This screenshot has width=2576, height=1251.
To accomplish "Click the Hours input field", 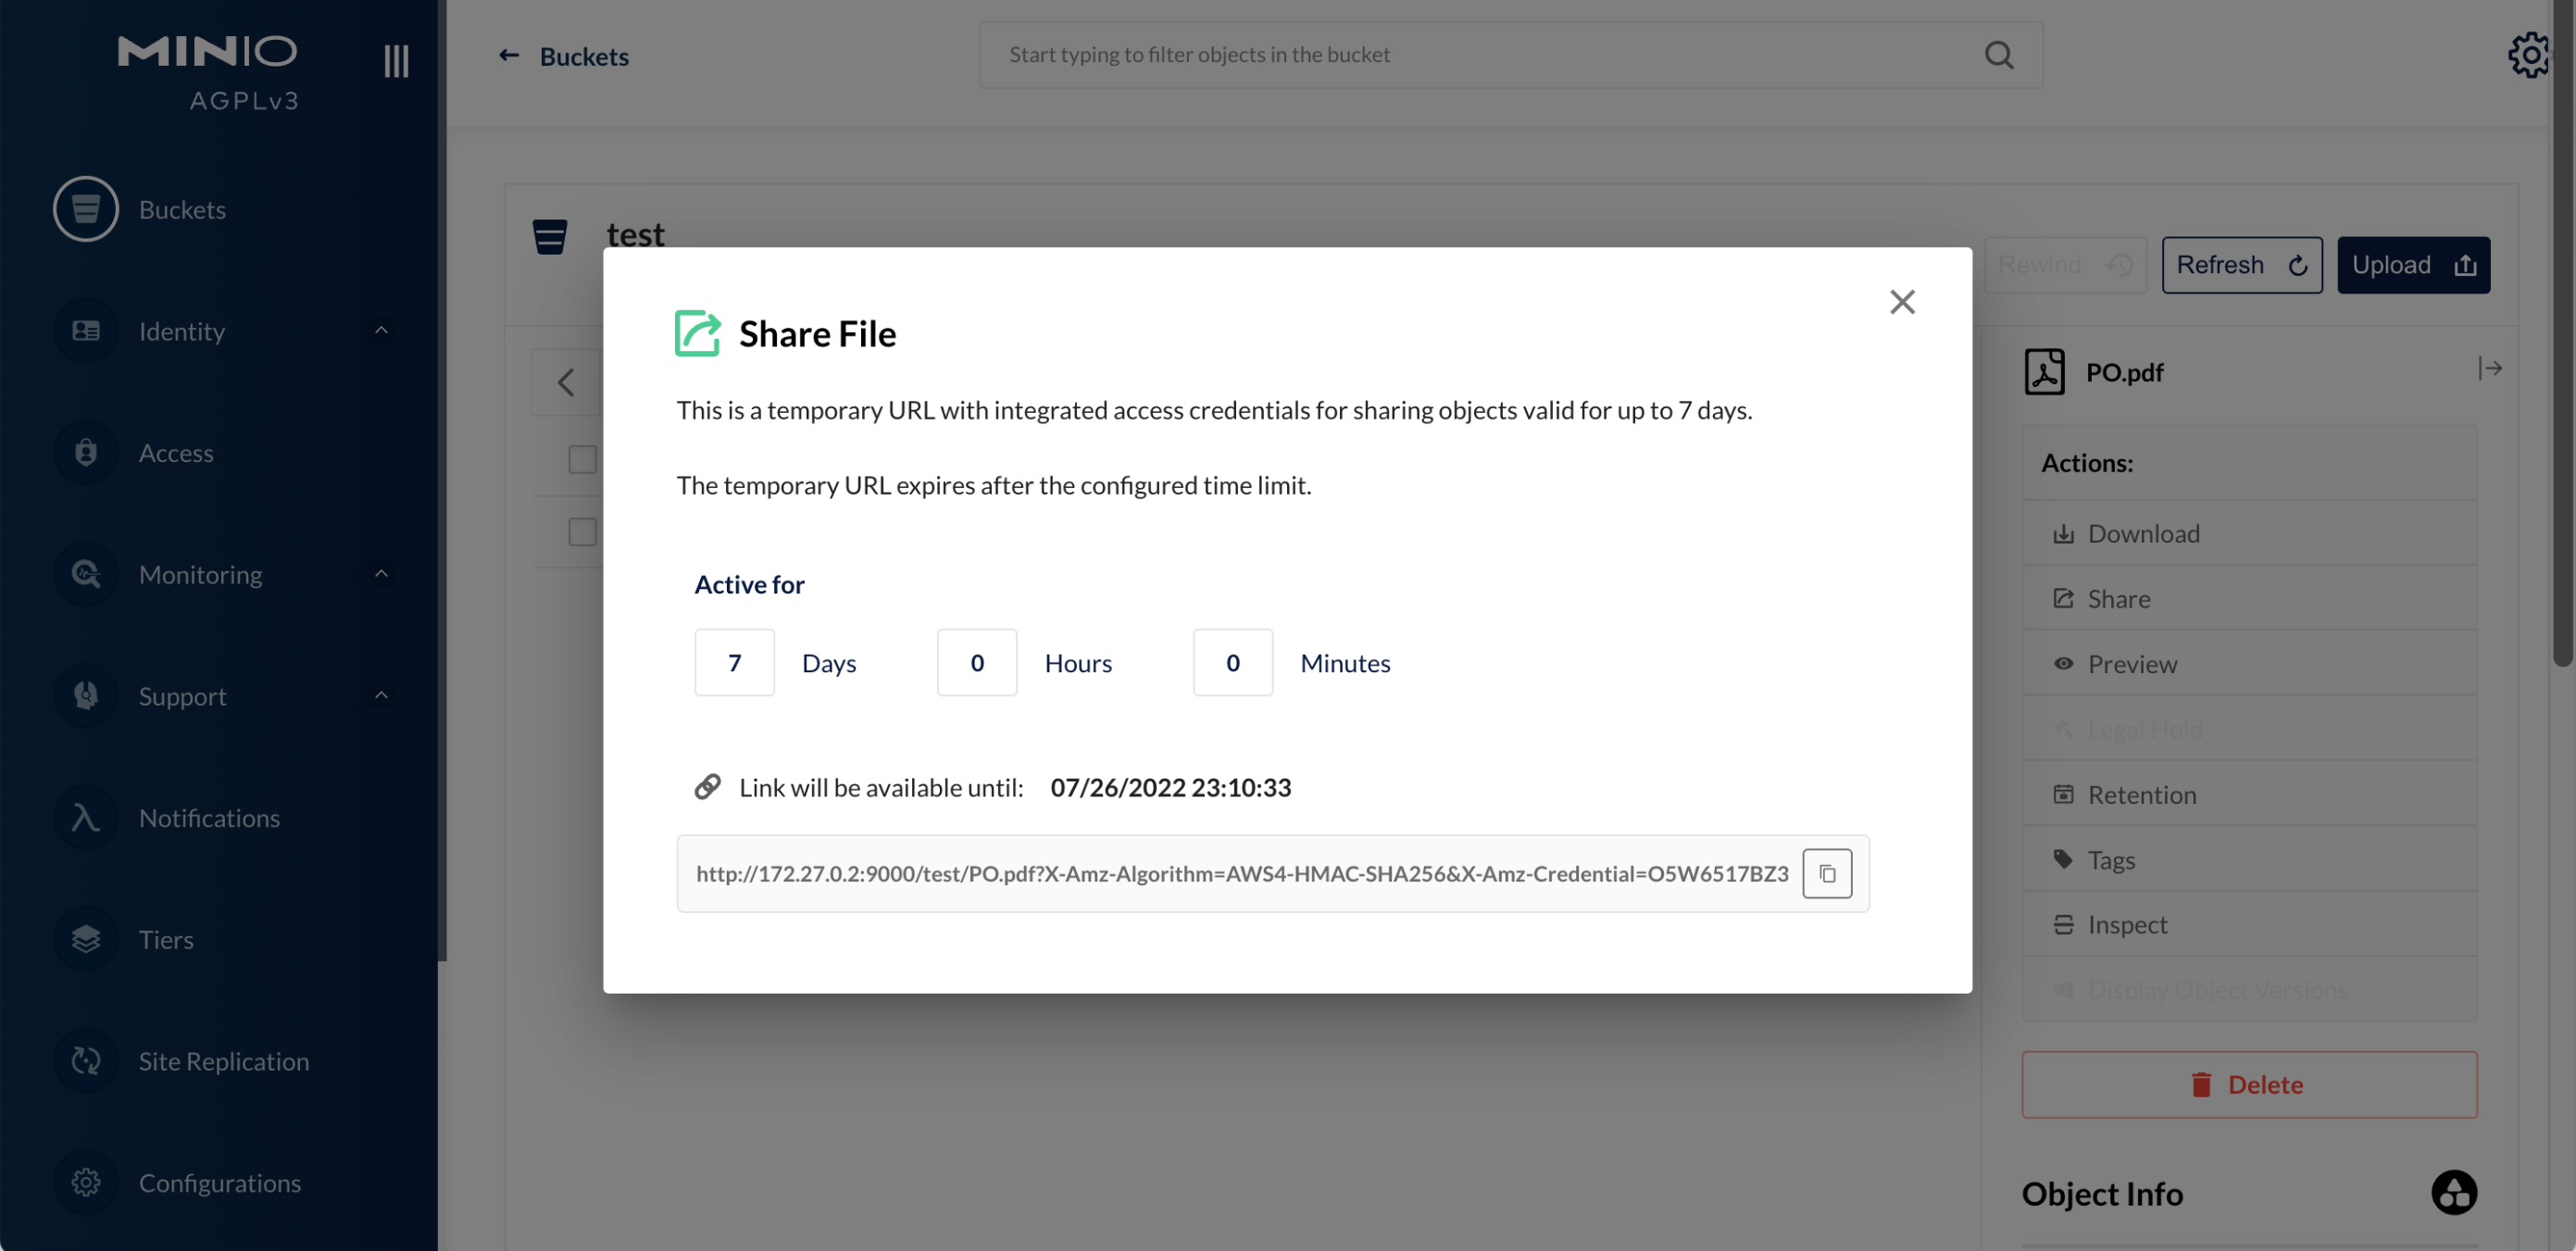I will pyautogui.click(x=976, y=662).
